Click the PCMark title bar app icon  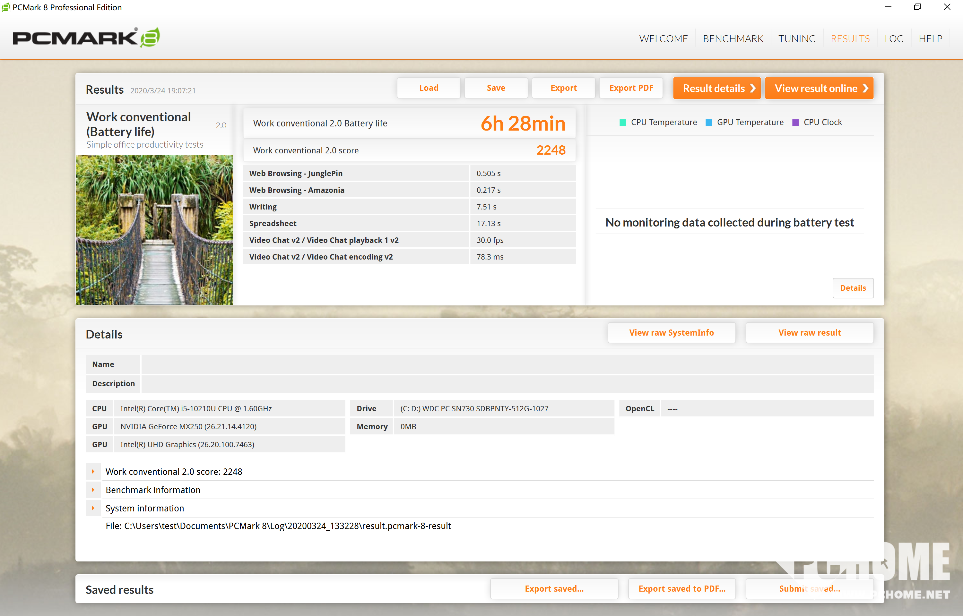[x=5, y=7]
